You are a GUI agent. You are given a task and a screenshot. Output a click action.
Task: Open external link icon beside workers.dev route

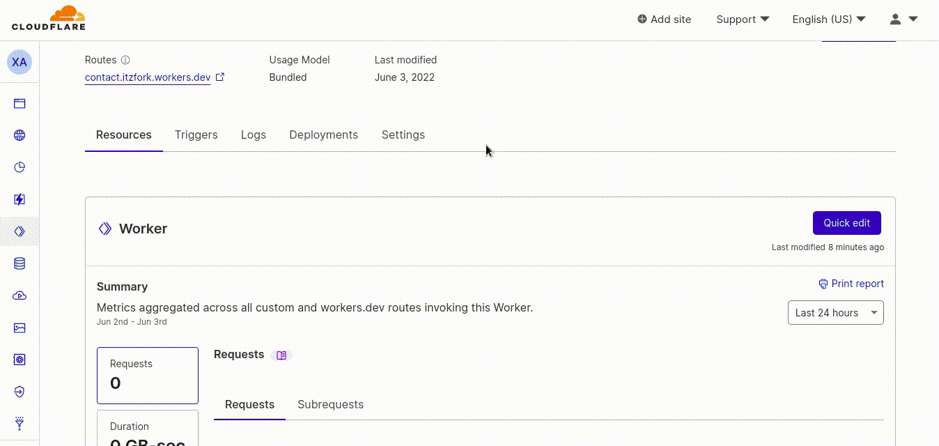[220, 77]
